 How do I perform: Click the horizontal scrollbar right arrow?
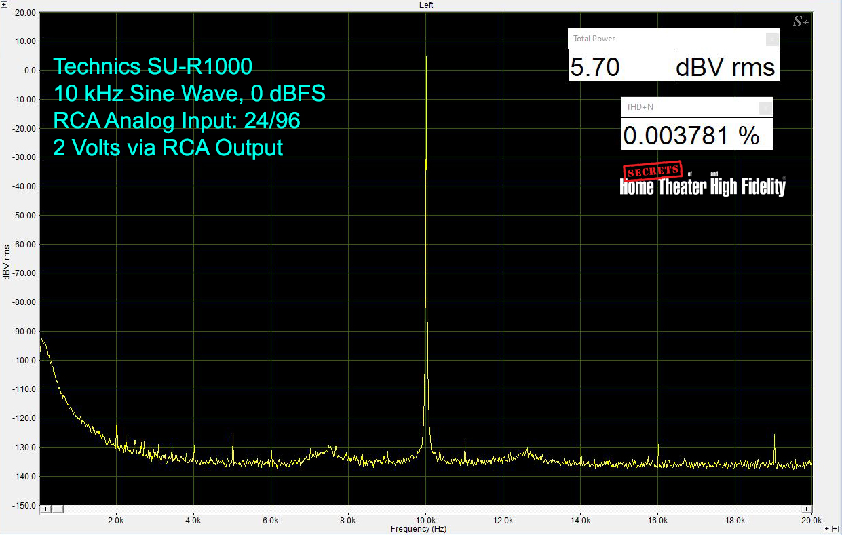tap(807, 509)
